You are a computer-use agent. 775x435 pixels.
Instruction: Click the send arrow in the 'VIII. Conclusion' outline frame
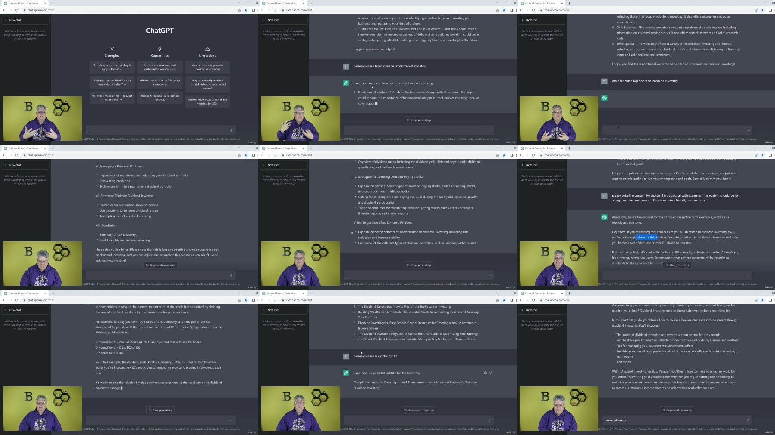[x=231, y=275]
